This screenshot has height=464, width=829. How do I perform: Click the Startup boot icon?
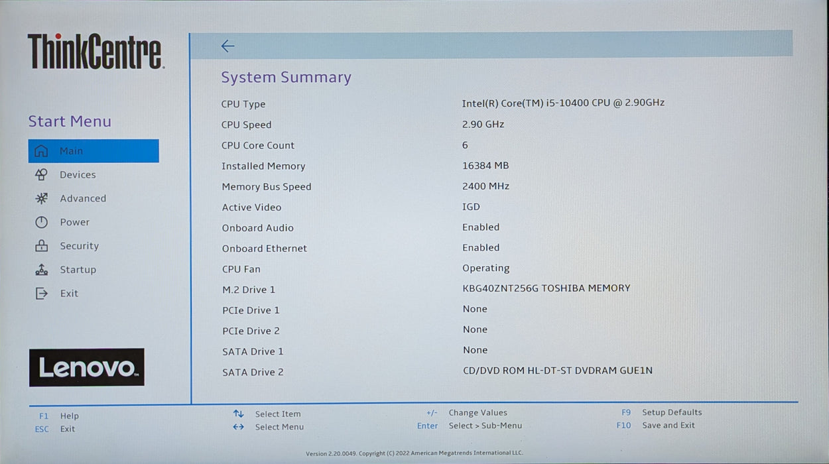41,270
